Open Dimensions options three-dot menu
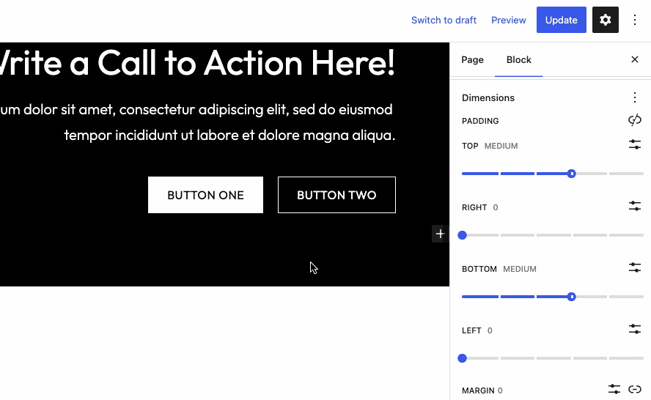 tap(635, 97)
